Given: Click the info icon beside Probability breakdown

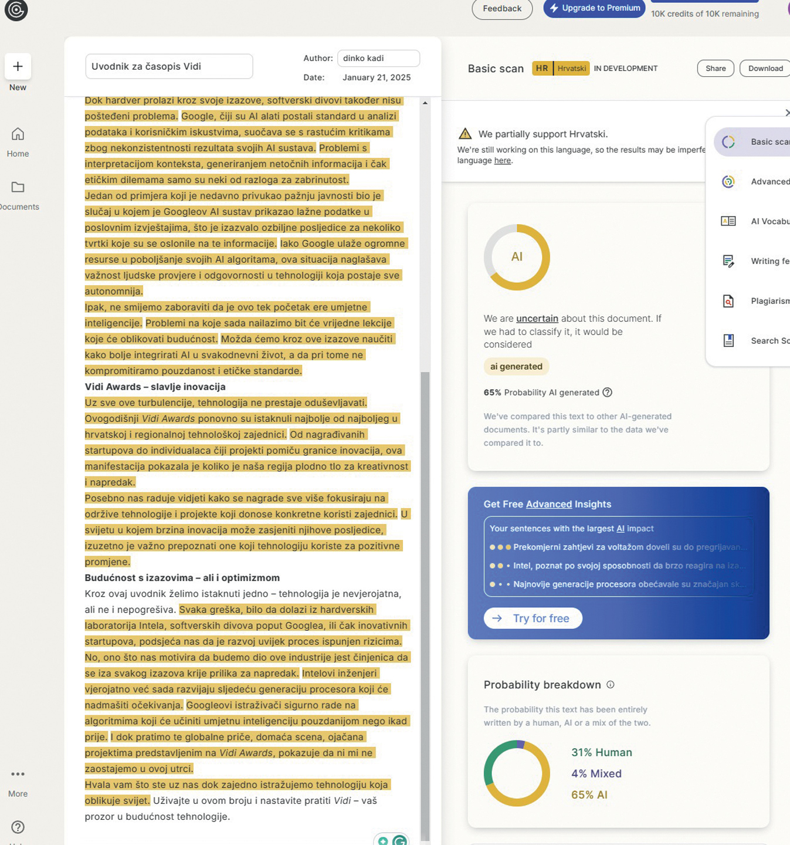Looking at the screenshot, I should click(611, 685).
